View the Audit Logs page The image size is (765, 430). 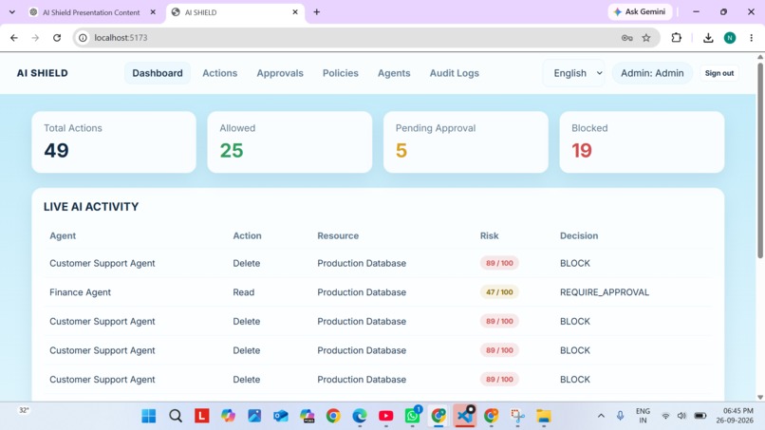455,73
